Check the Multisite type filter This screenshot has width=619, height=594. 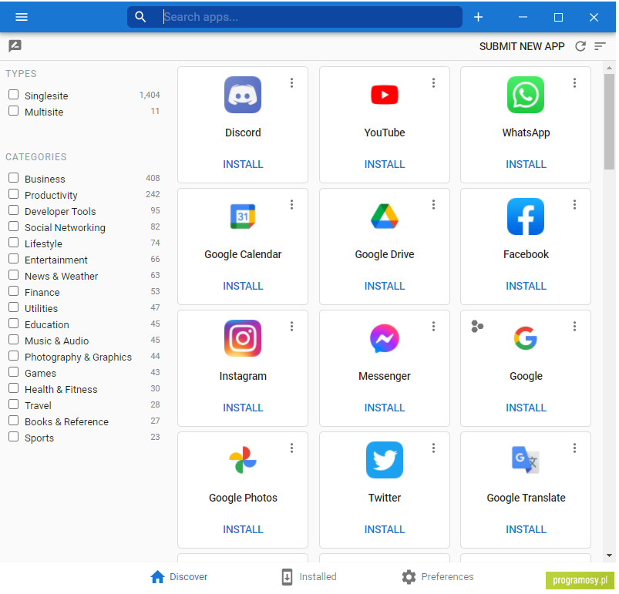point(13,111)
